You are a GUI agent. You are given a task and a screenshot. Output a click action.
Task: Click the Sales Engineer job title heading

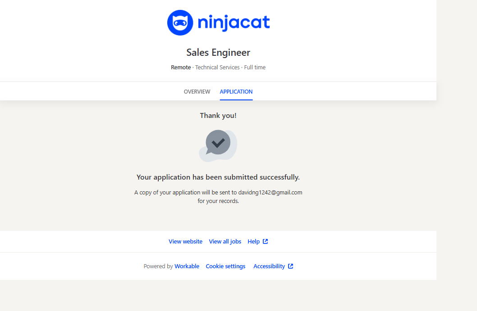coord(218,53)
